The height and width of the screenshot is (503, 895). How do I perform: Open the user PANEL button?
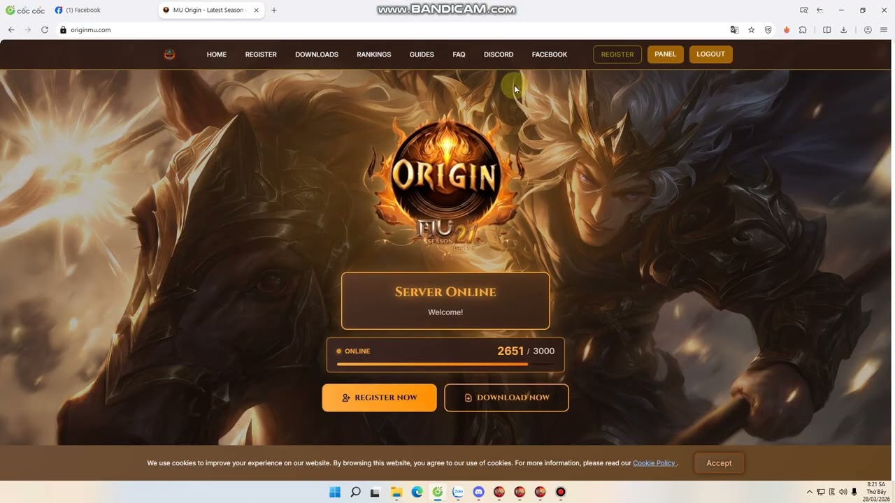pos(666,54)
